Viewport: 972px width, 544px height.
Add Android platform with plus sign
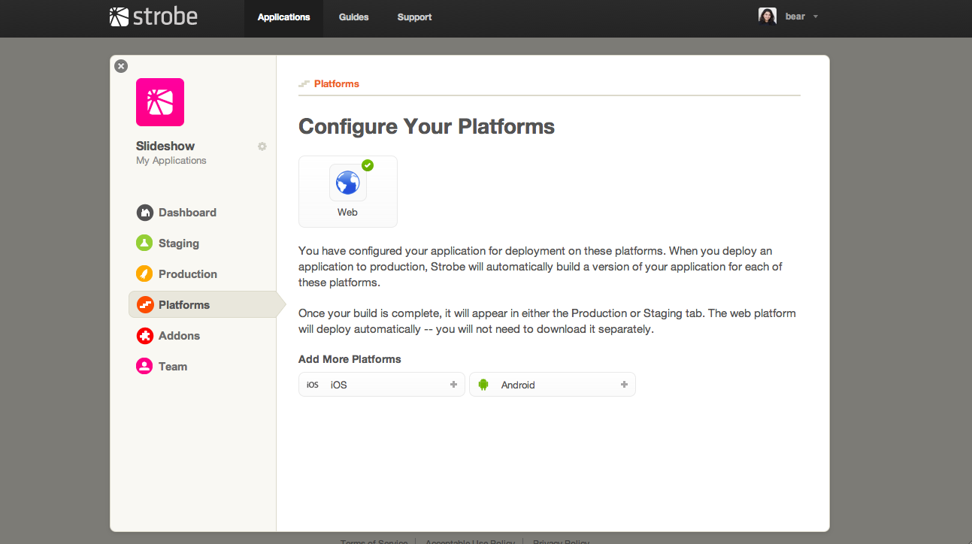click(624, 385)
